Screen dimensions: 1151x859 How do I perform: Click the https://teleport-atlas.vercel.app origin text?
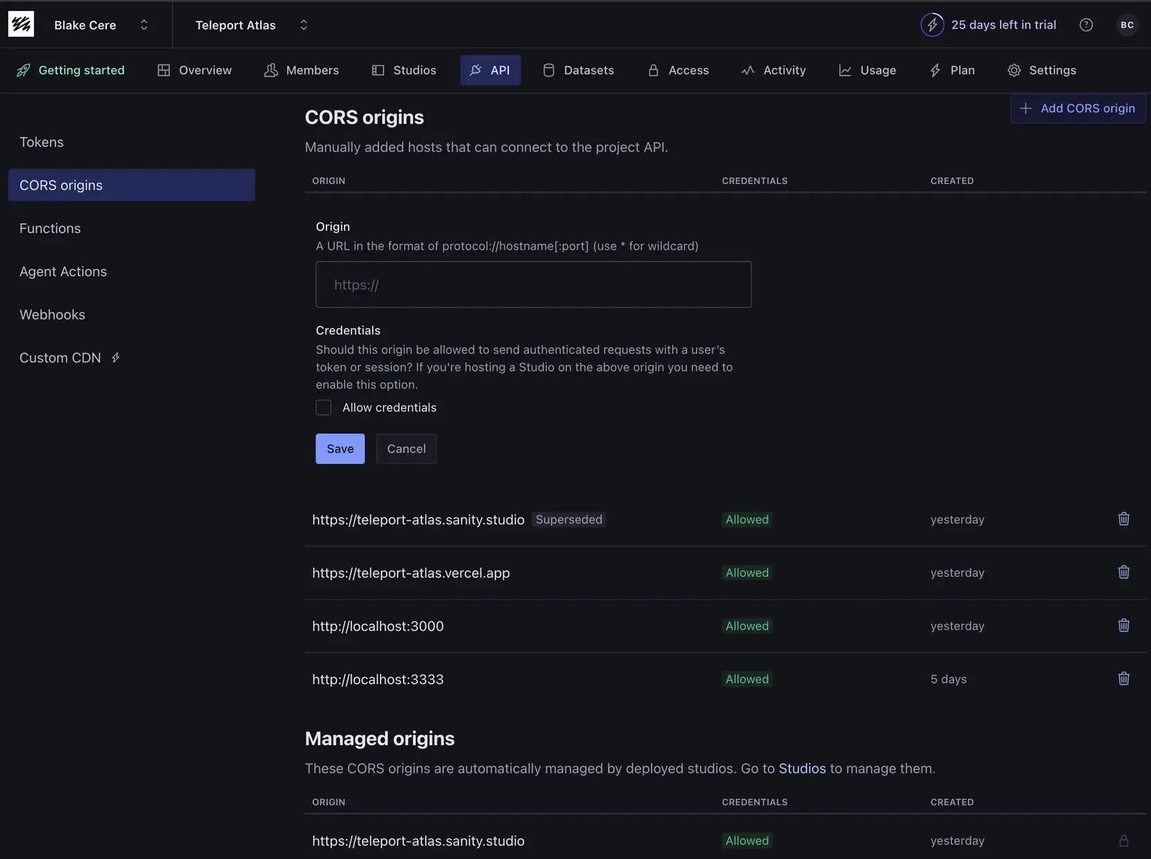coord(411,573)
